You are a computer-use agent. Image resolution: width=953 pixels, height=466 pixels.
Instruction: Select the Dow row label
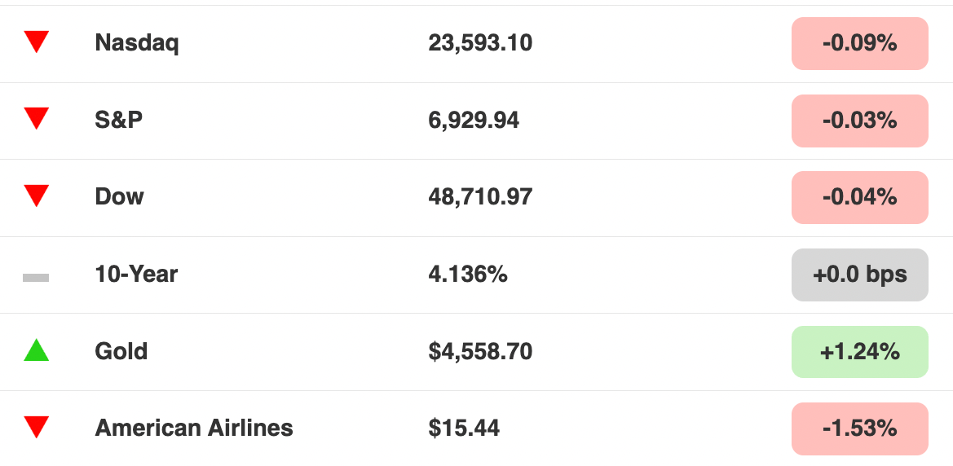click(119, 197)
